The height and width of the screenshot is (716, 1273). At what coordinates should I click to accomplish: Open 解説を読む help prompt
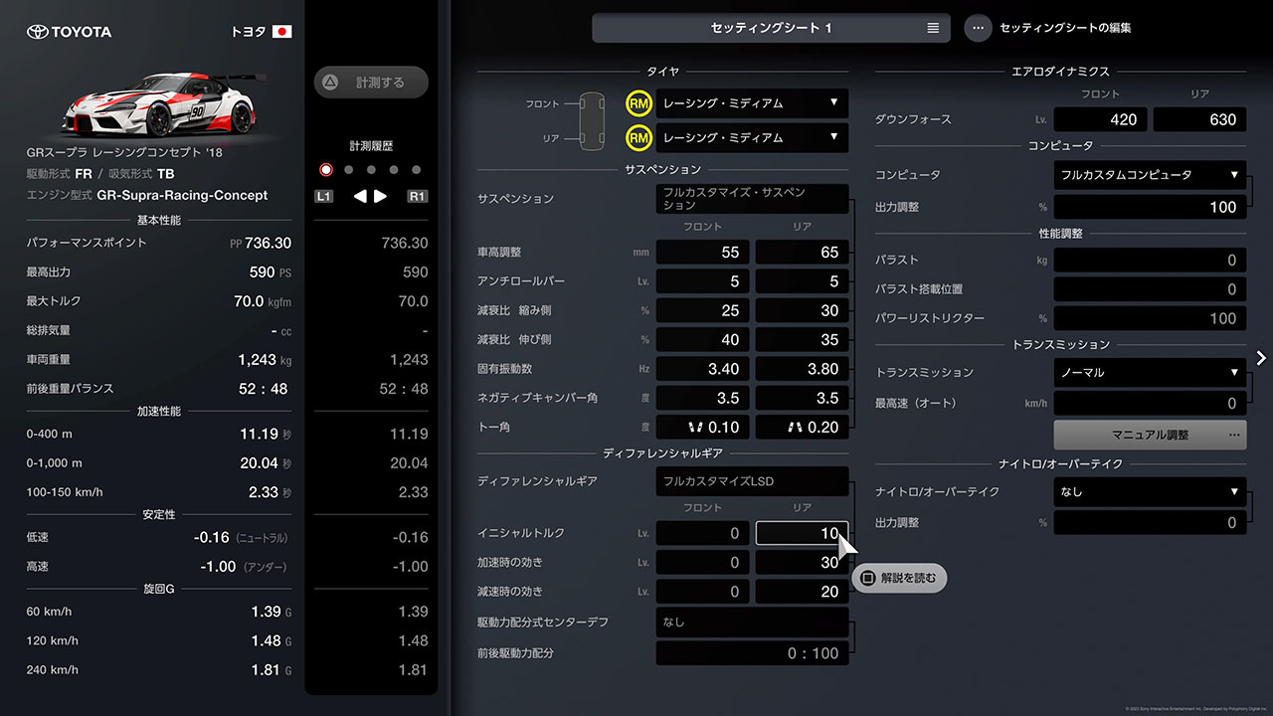pos(898,577)
